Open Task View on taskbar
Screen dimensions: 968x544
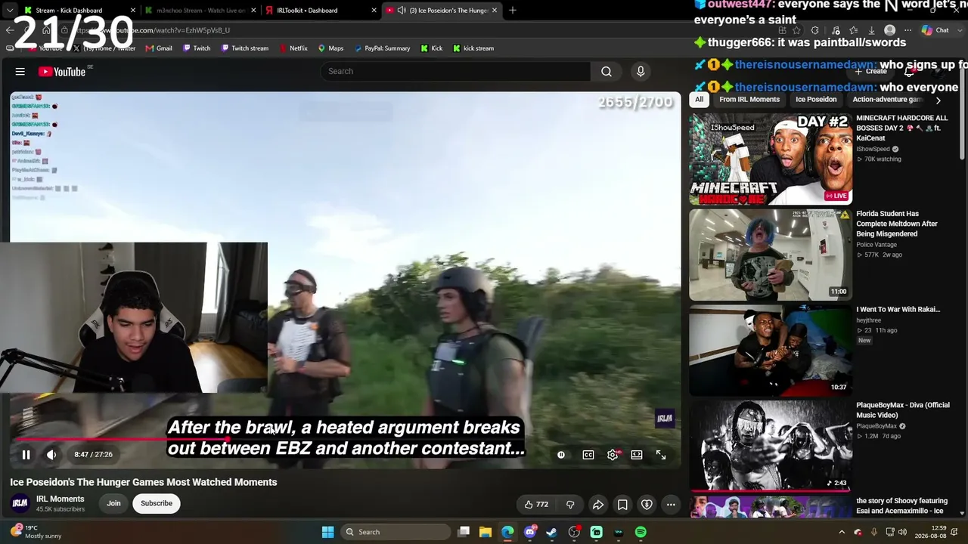click(x=464, y=532)
